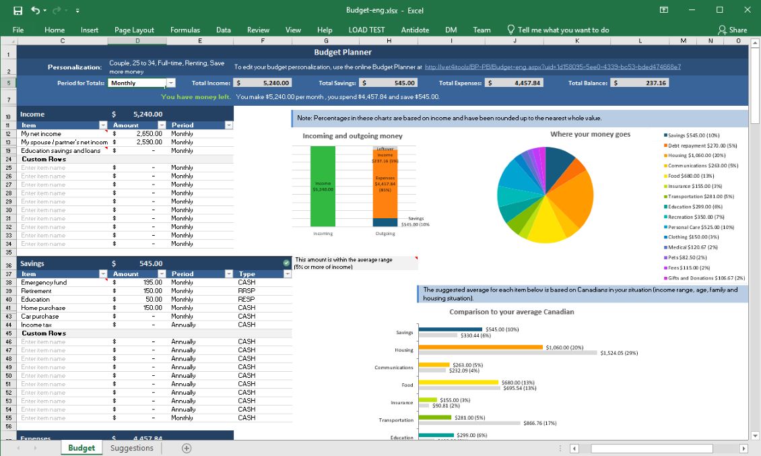
Task: Open Savings Period column filter dropdown
Action: (x=228, y=274)
